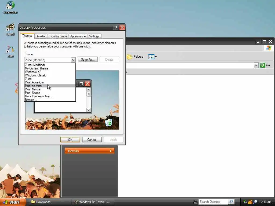Choose Browse... in theme list

[x=50, y=100]
